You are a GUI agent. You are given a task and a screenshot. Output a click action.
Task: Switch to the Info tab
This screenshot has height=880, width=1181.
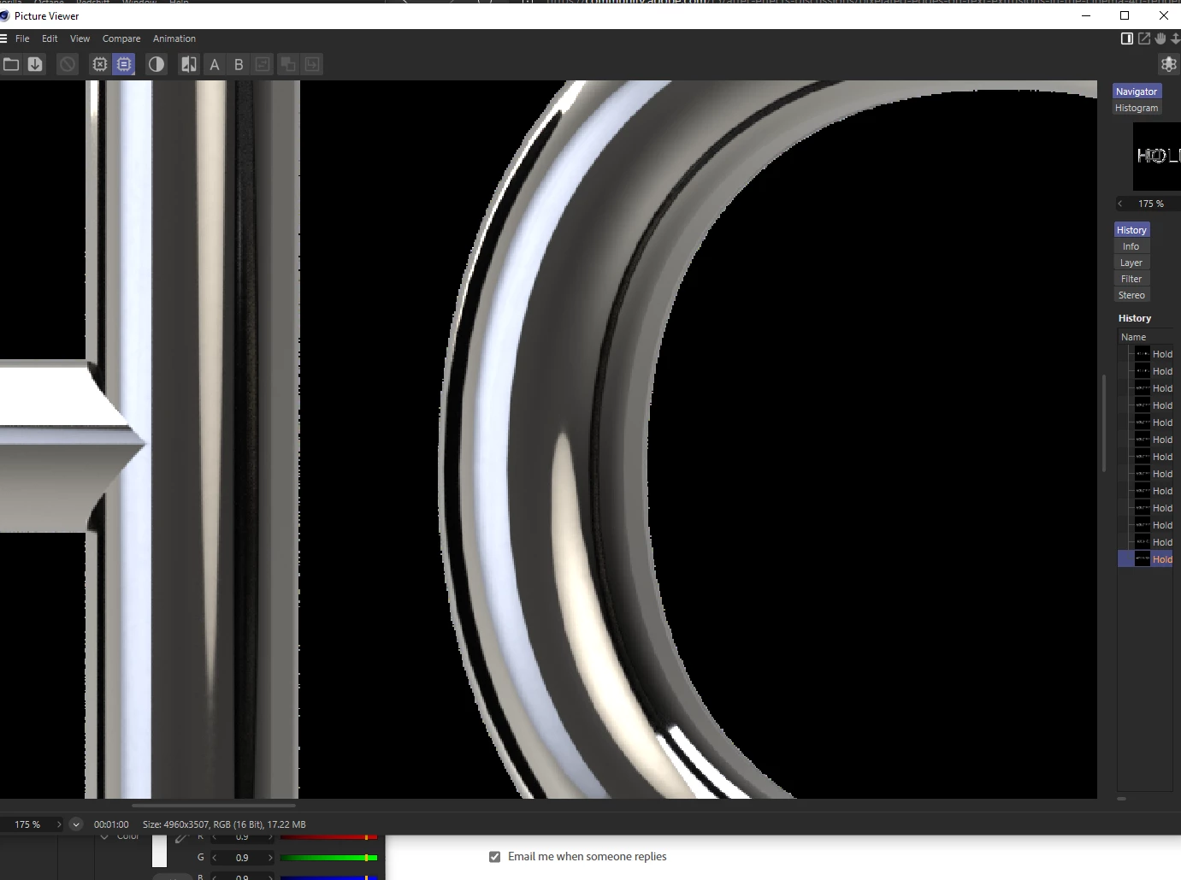click(1131, 246)
